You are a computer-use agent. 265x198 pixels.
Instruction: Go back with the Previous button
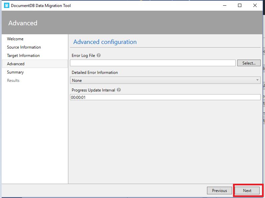click(x=219, y=191)
